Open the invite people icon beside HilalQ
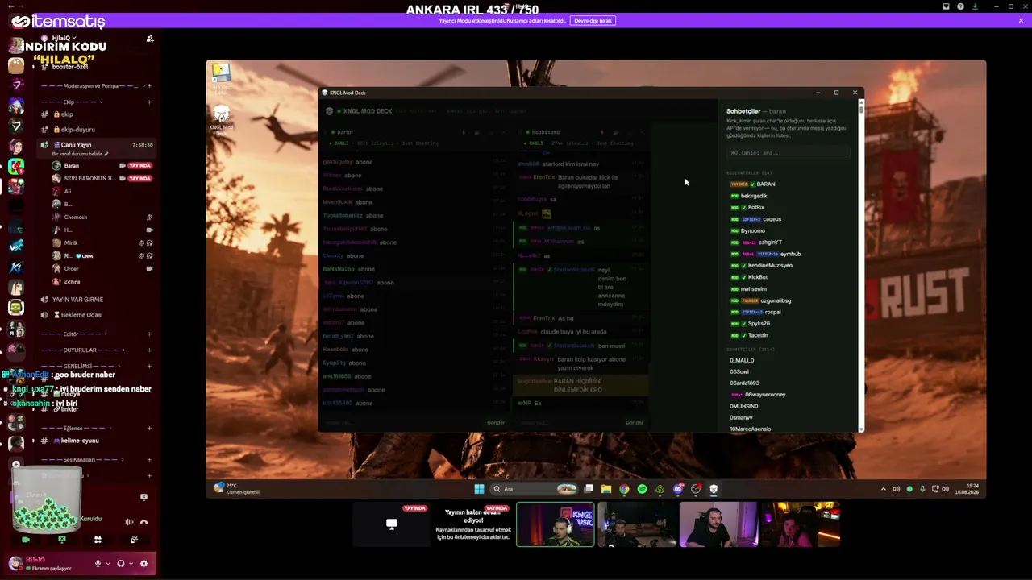The width and height of the screenshot is (1032, 580). [150, 39]
